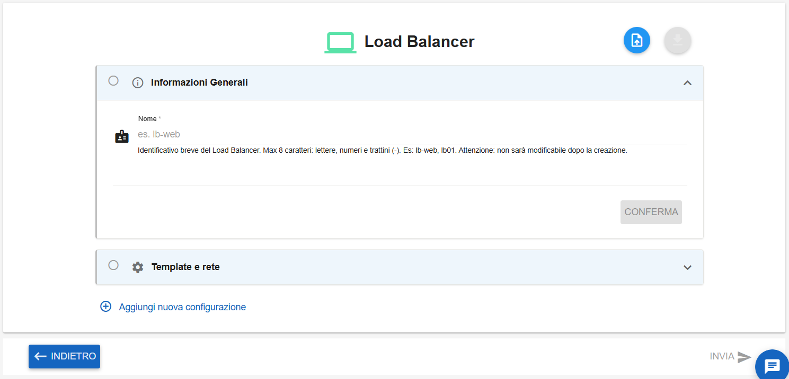Click the green laptop Load Balancer icon
This screenshot has height=379, width=789.
pyautogui.click(x=340, y=43)
